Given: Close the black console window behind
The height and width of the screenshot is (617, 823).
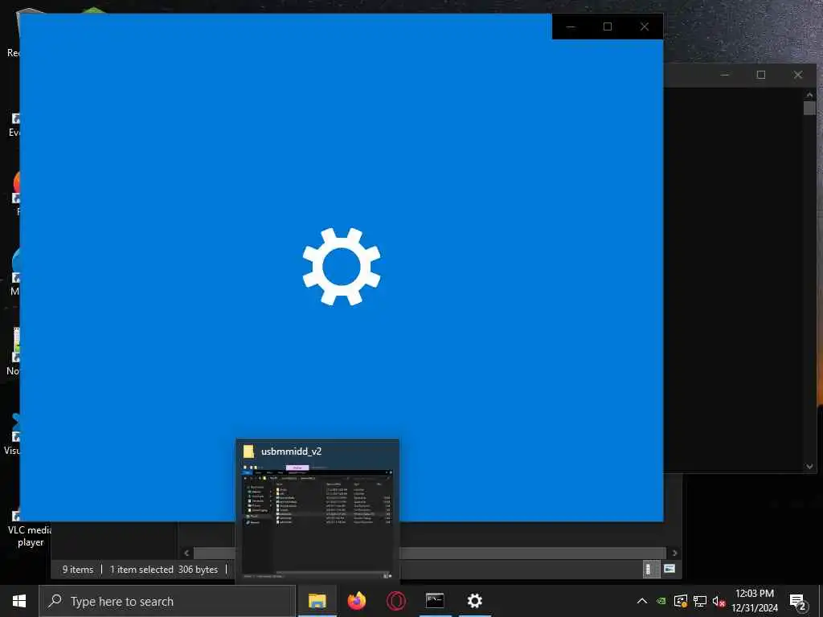Looking at the screenshot, I should pyautogui.click(x=798, y=75).
